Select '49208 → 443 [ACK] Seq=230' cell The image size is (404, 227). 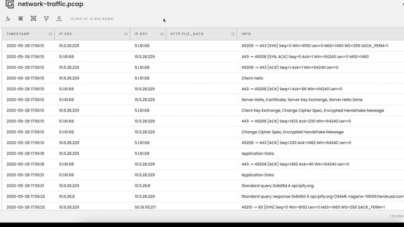(296, 143)
